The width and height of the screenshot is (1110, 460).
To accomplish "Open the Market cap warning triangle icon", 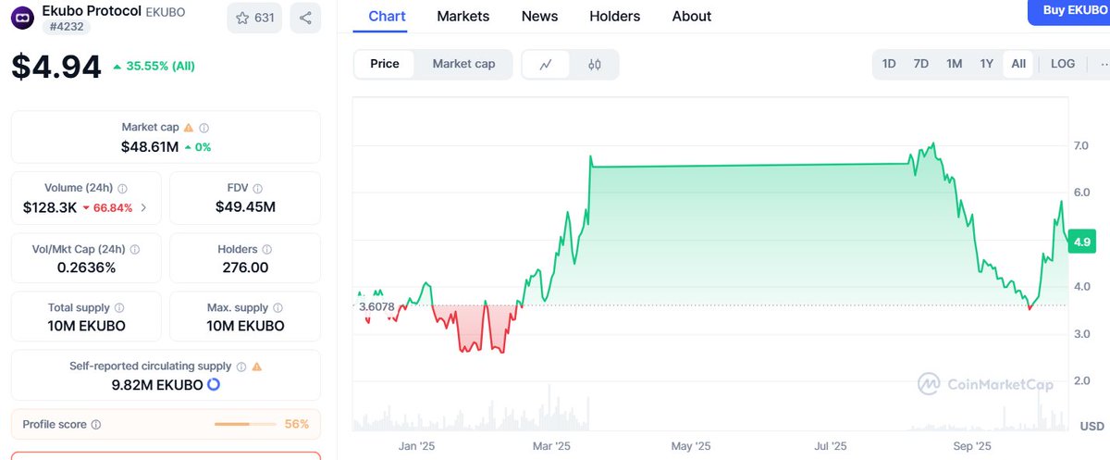I will pos(189,128).
